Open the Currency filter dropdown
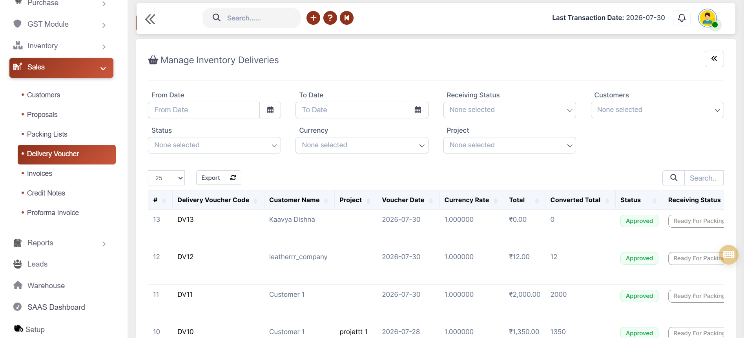 362,145
